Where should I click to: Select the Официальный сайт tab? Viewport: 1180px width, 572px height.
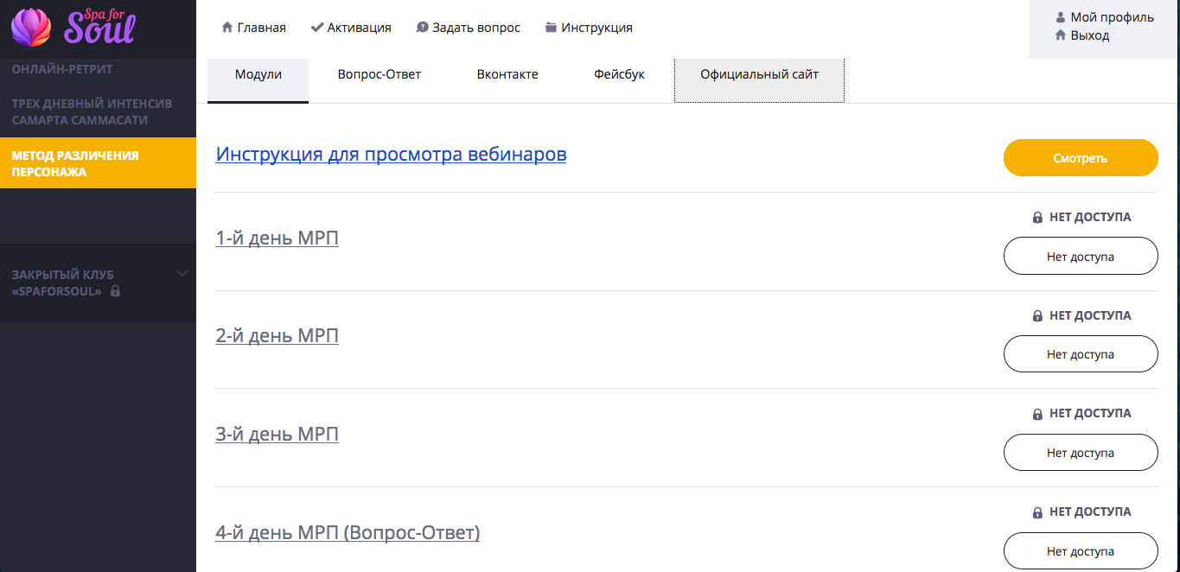pos(759,74)
